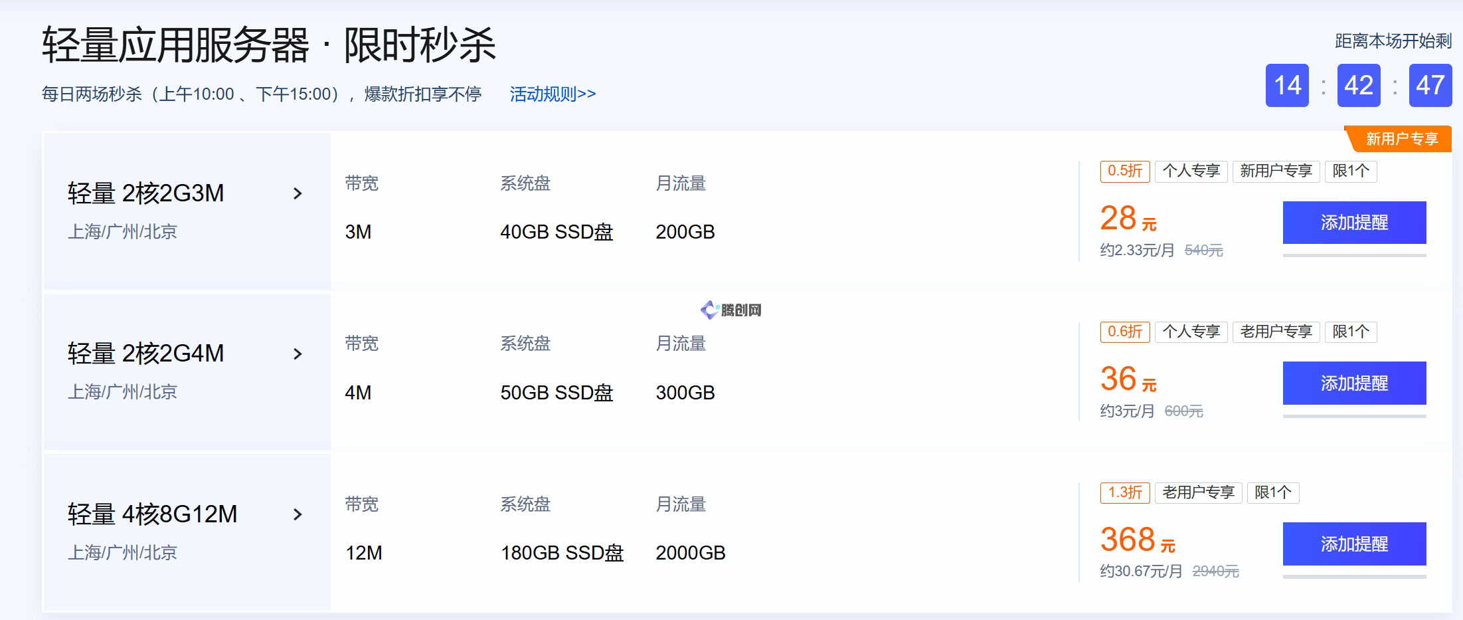Click the 4M bandwidth value
This screenshot has height=620, width=1463.
pyautogui.click(x=358, y=393)
